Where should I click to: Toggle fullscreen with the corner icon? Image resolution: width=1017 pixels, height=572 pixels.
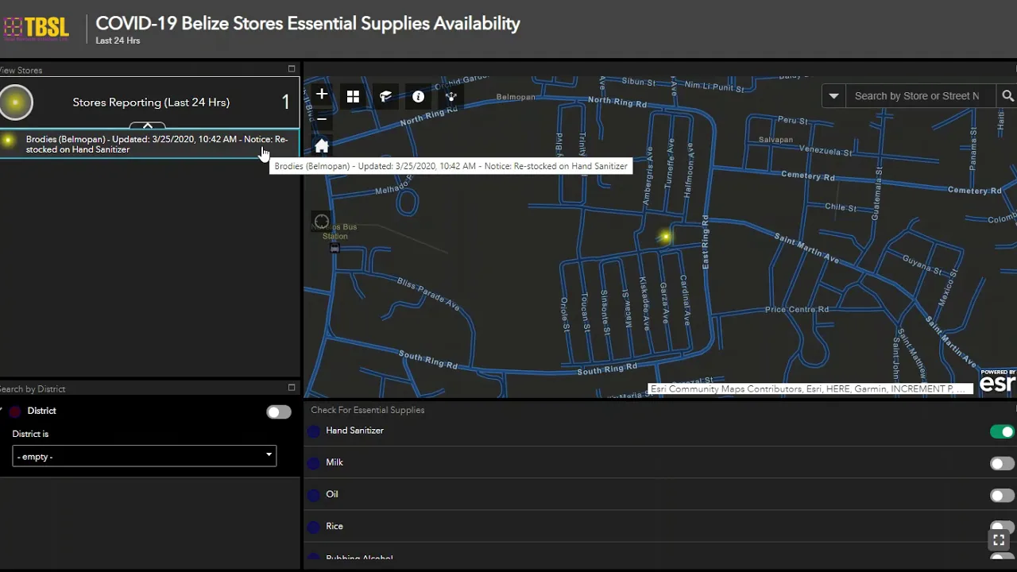pyautogui.click(x=999, y=540)
